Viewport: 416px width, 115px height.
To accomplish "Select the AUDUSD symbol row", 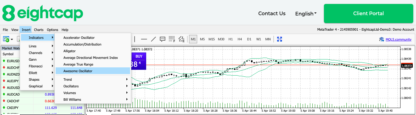I will click(x=11, y=88).
